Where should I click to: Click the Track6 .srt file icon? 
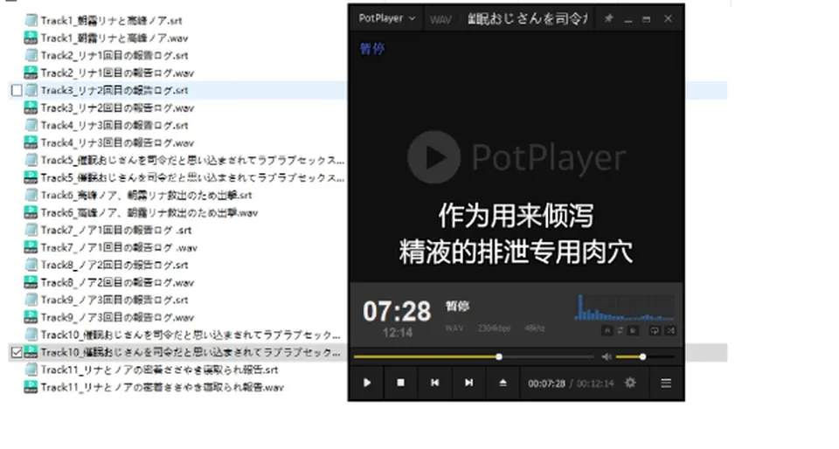(31, 195)
